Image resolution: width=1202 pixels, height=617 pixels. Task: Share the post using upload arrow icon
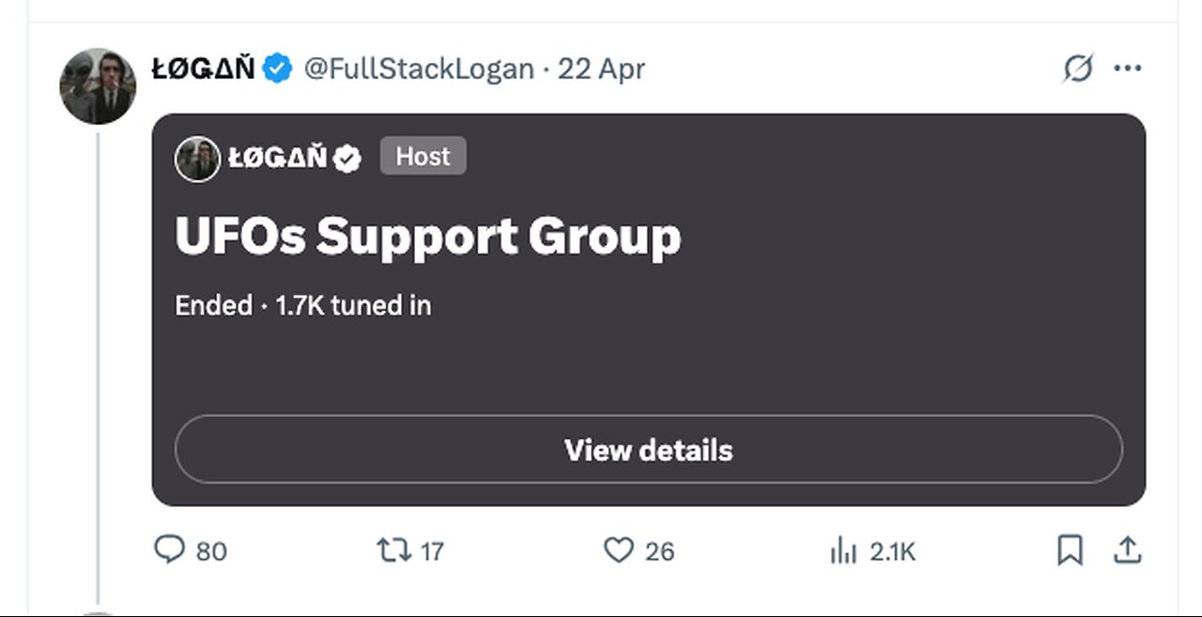click(1127, 550)
